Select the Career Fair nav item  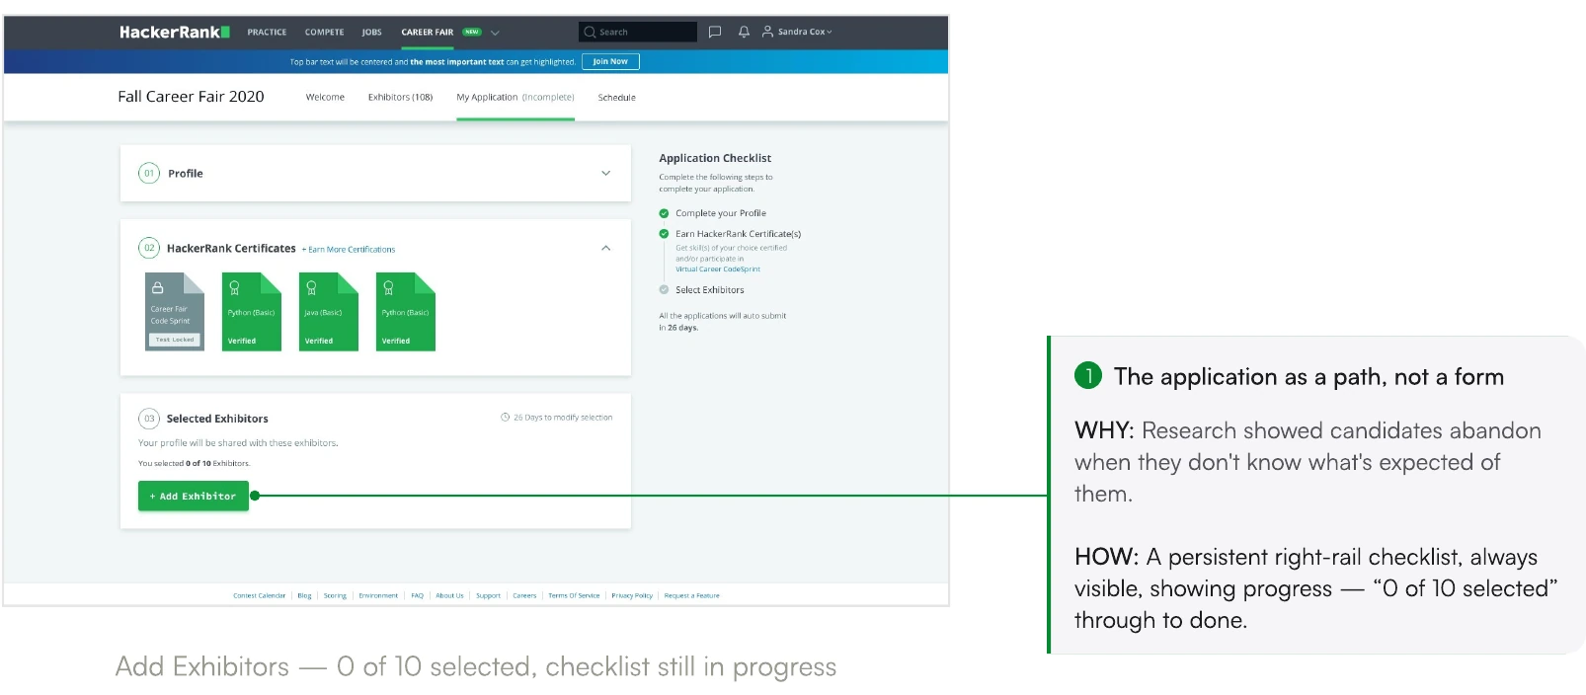pyautogui.click(x=427, y=32)
